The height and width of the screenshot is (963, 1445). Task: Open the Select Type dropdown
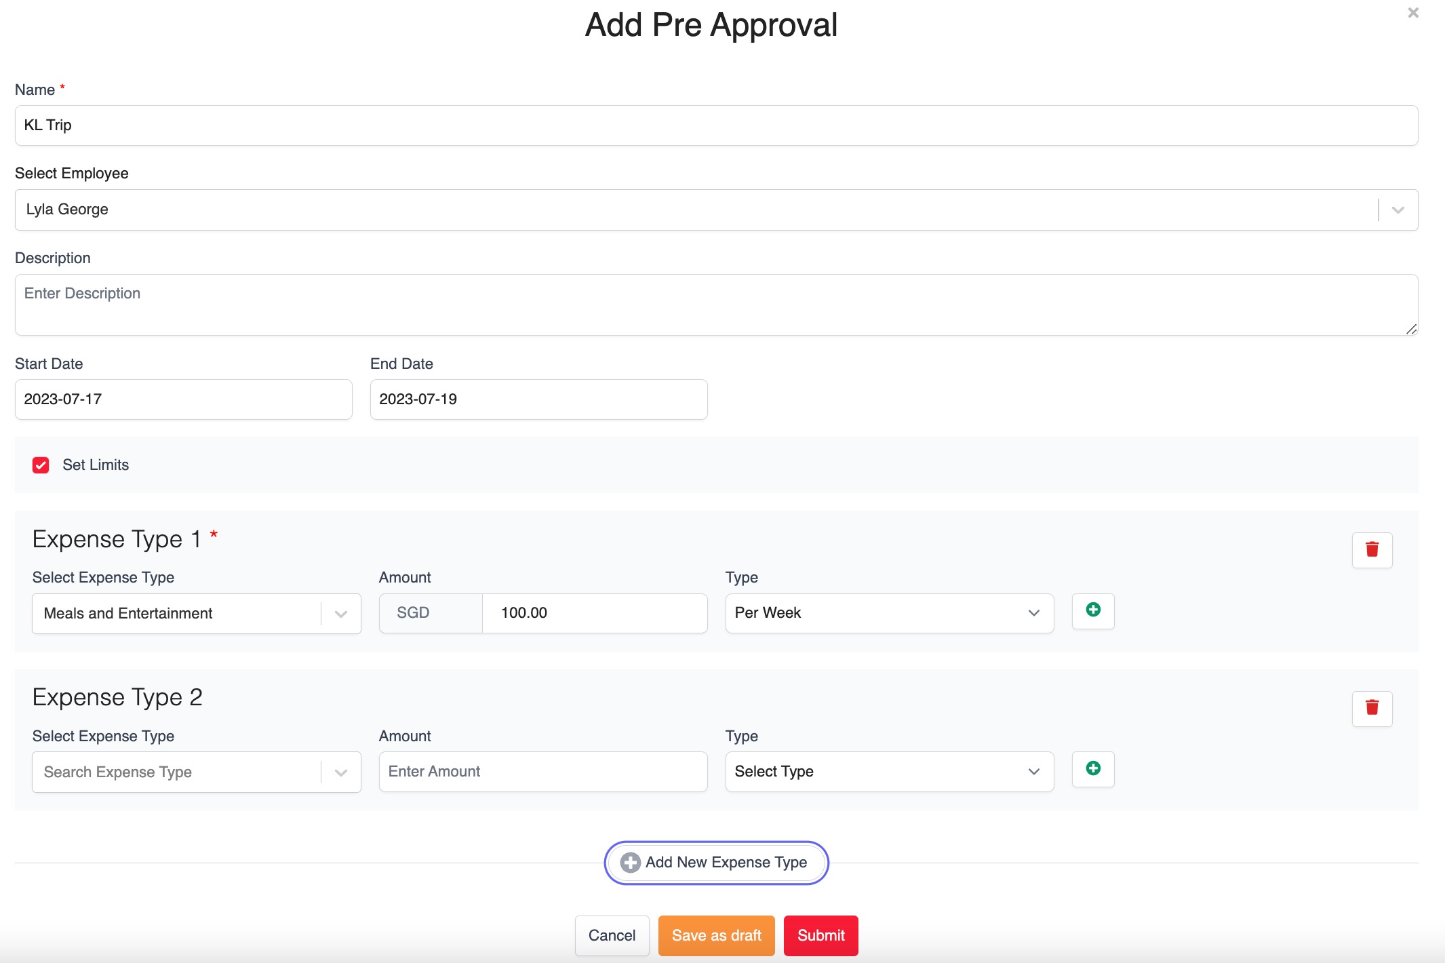[x=889, y=772]
